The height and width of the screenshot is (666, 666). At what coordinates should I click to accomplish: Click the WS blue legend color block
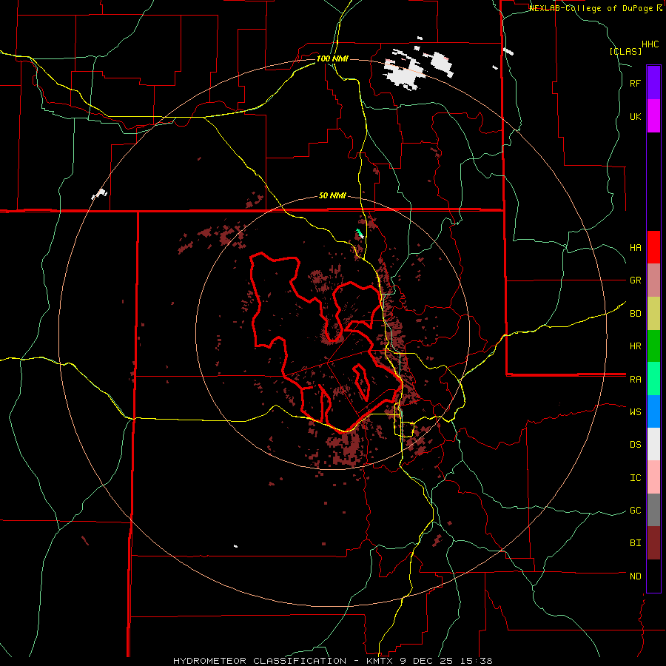(653, 411)
